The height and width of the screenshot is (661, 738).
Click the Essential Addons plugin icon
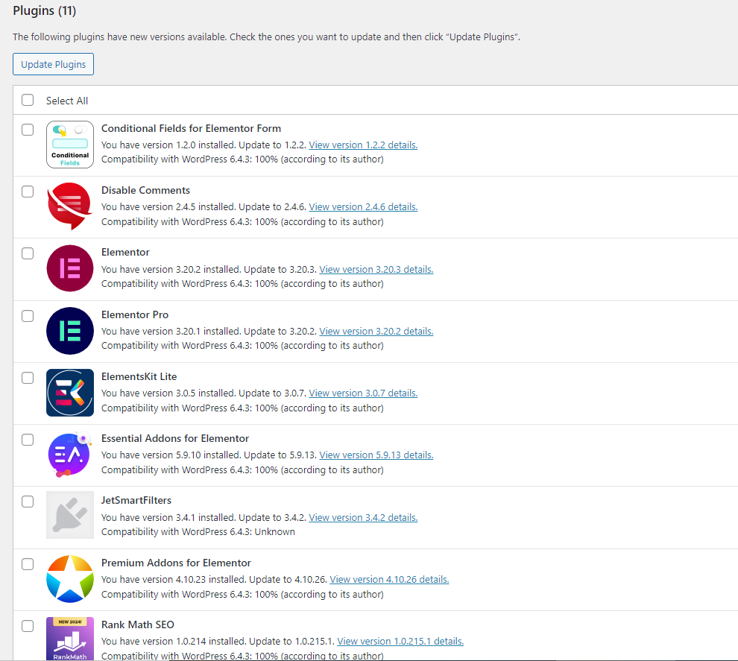point(69,454)
